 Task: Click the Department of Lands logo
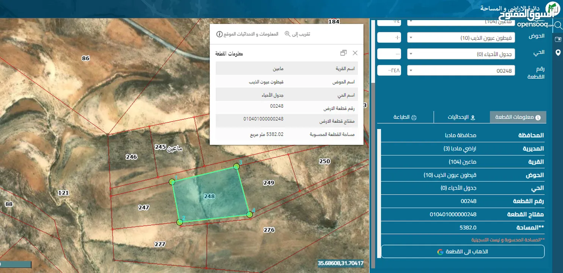click(552, 8)
